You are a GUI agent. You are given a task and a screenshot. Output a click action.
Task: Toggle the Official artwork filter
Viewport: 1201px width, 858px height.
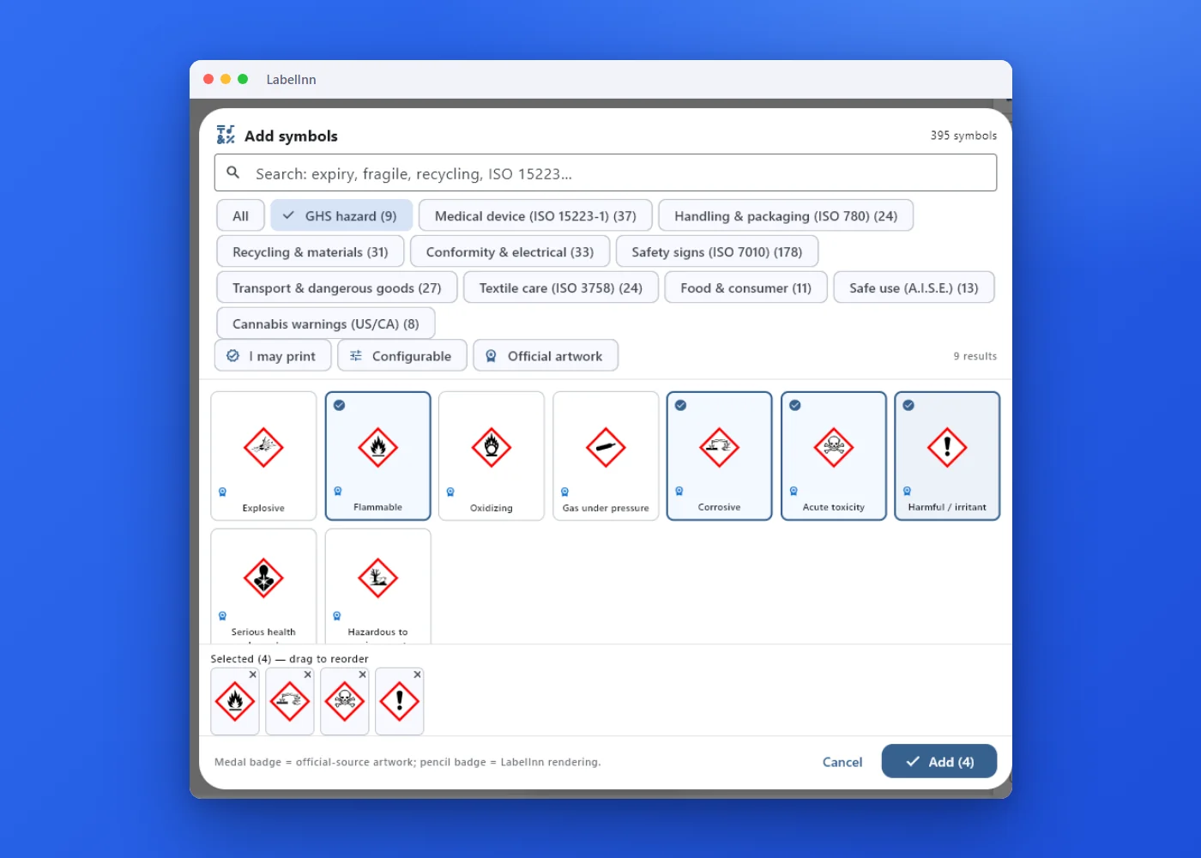tap(546, 356)
